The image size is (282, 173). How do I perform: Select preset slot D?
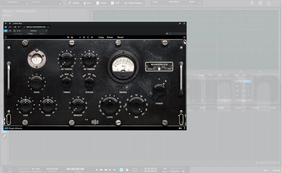pos(92,37)
